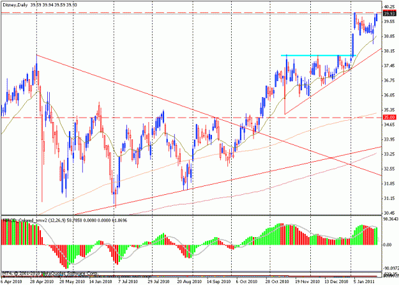
Task: Click the 33.25 price axis label
Action: click(389, 154)
